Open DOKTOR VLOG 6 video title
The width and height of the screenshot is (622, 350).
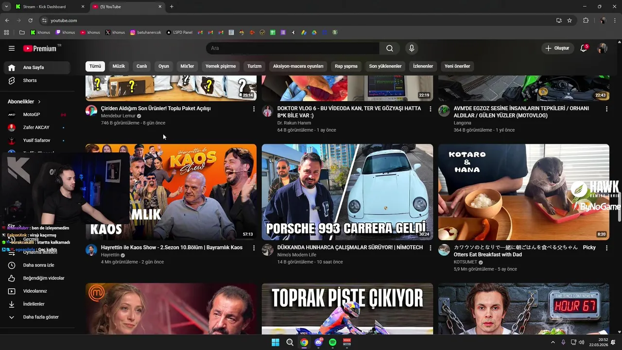349,112
